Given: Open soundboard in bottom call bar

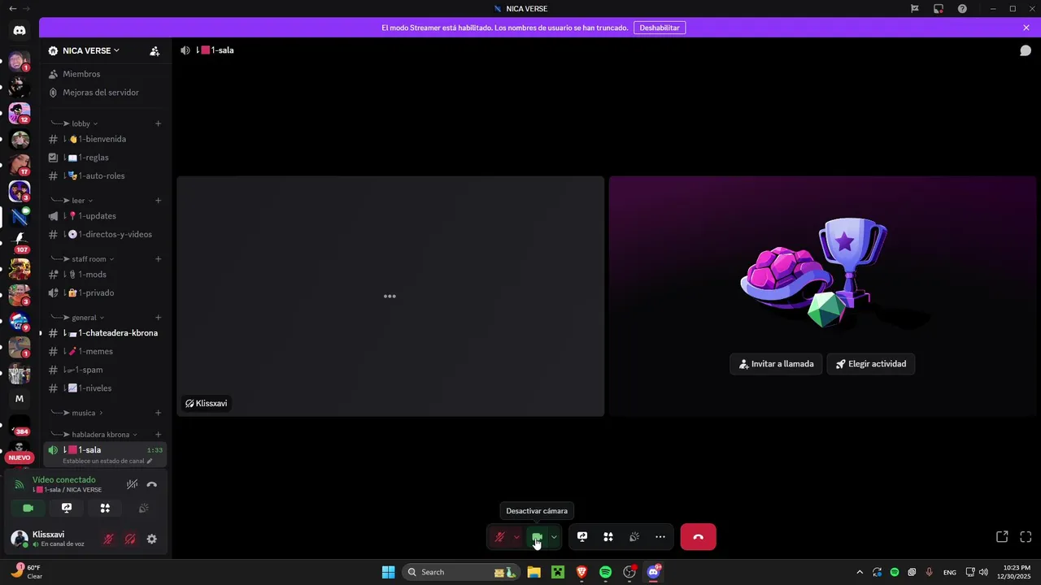Looking at the screenshot, I should (634, 537).
